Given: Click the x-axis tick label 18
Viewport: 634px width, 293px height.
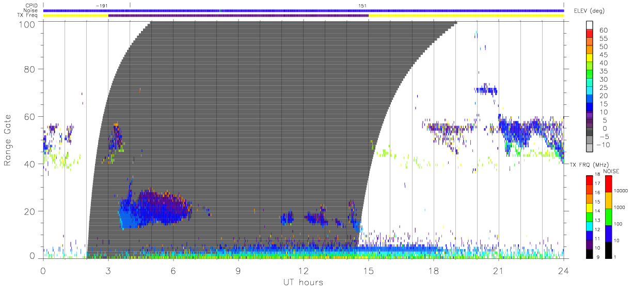Looking at the screenshot, I should pyautogui.click(x=434, y=270).
